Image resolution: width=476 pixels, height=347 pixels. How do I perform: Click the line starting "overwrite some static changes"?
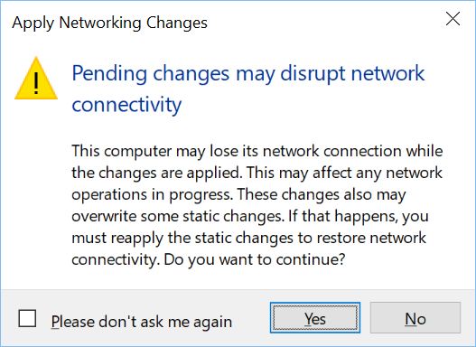(x=250, y=217)
